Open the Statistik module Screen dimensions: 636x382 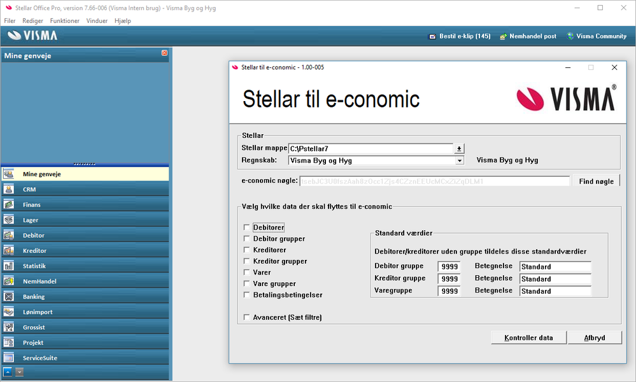(85, 266)
